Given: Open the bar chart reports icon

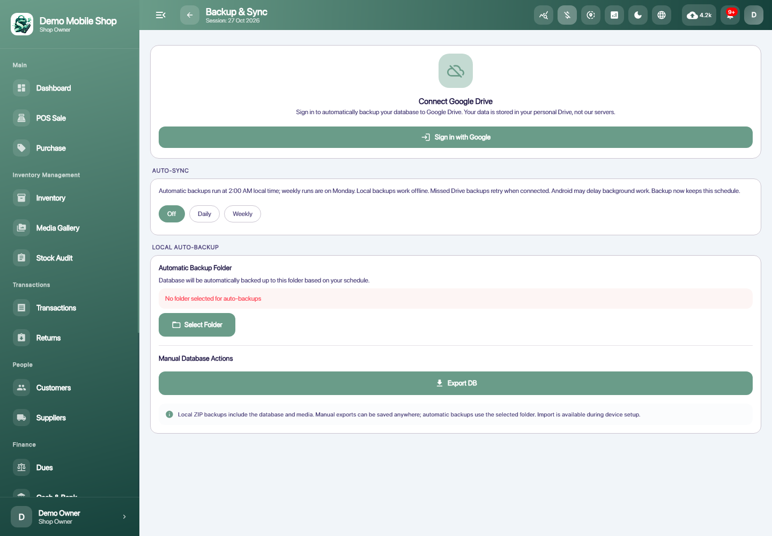Looking at the screenshot, I should pyautogui.click(x=614, y=15).
